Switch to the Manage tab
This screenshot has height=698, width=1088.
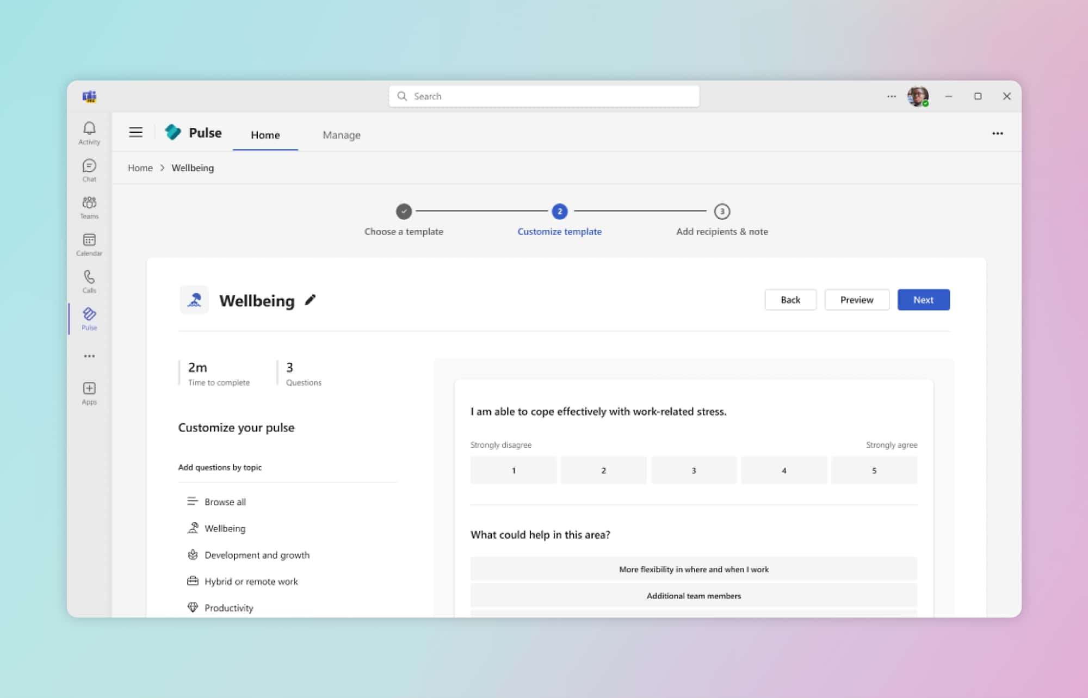pos(341,135)
